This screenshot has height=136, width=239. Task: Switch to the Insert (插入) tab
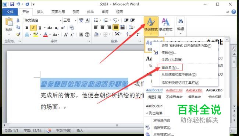[40, 12]
